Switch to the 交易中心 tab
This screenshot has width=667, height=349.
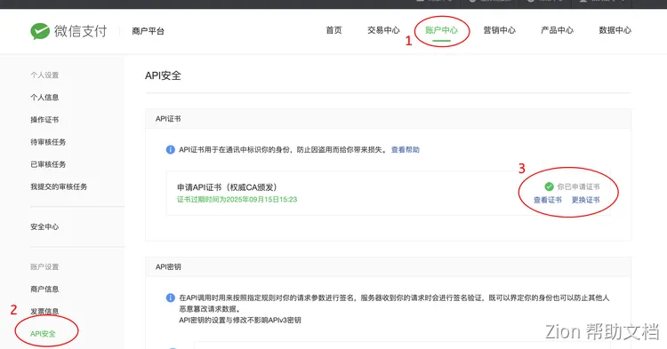coord(383,30)
